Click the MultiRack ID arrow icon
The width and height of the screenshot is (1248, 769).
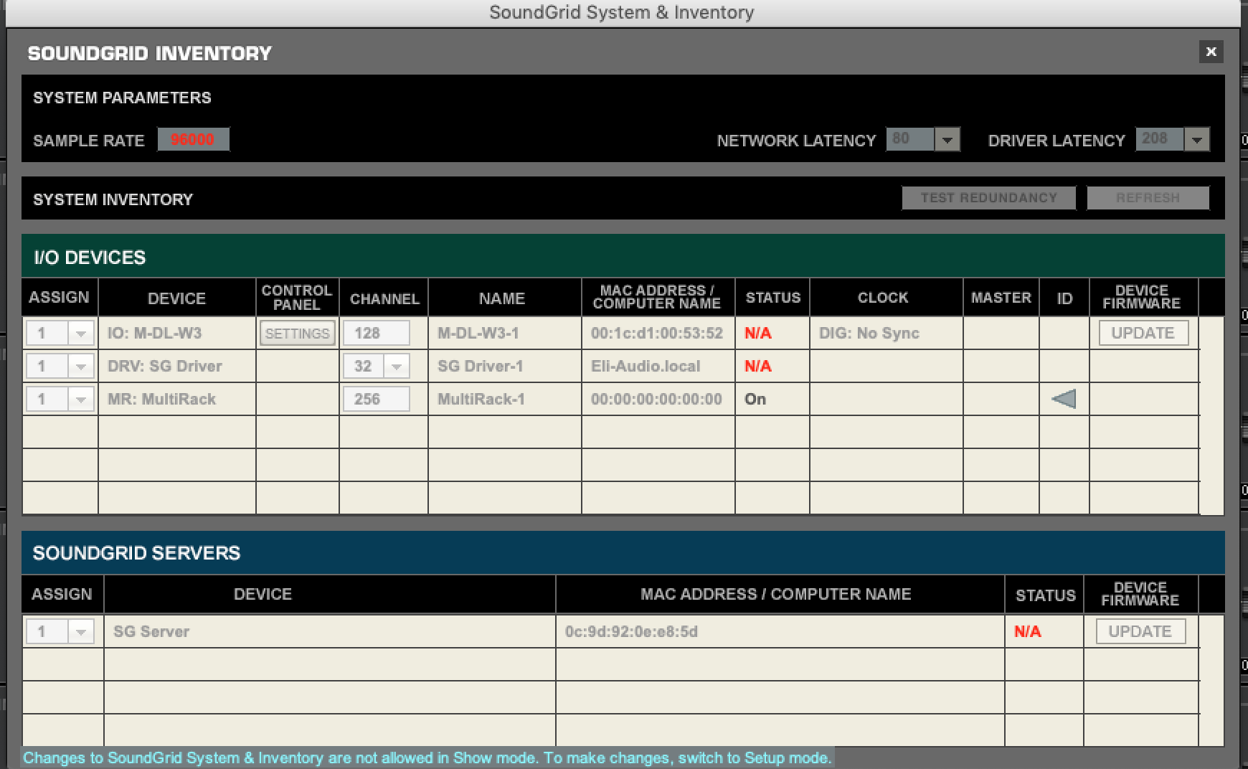[1064, 399]
